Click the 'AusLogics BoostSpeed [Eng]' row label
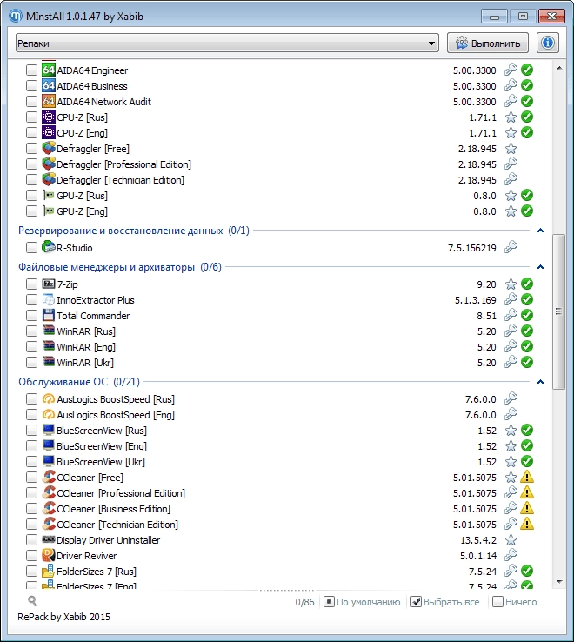574x642 pixels. (116, 415)
